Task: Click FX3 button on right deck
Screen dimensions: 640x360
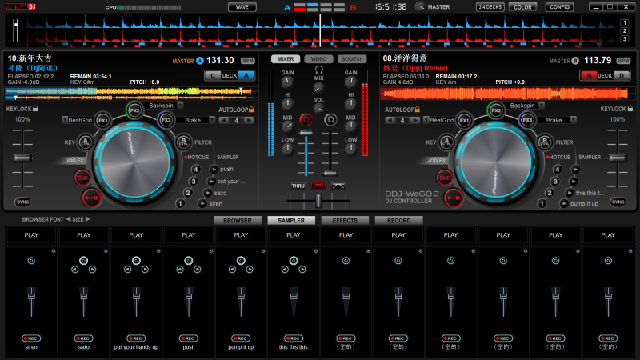Action: click(x=527, y=120)
